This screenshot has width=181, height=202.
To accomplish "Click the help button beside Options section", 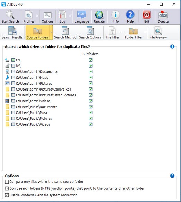I will pyautogui.click(x=172, y=176).
